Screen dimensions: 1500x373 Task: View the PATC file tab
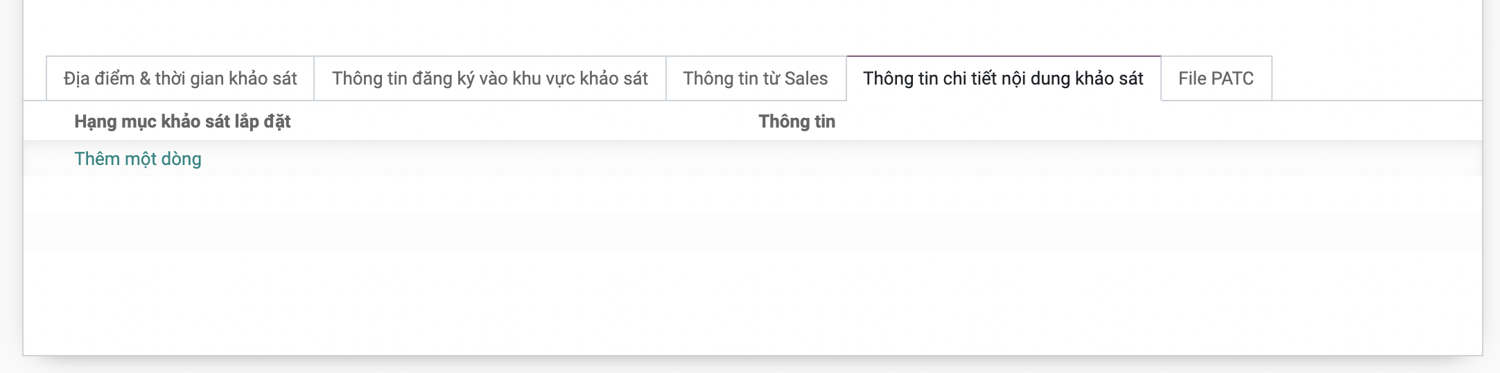tap(1216, 78)
